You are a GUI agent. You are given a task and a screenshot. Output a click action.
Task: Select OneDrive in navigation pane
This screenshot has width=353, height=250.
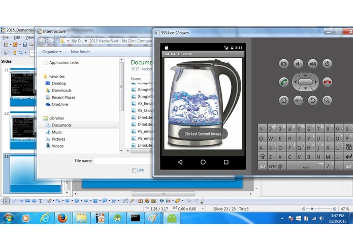coord(59,104)
